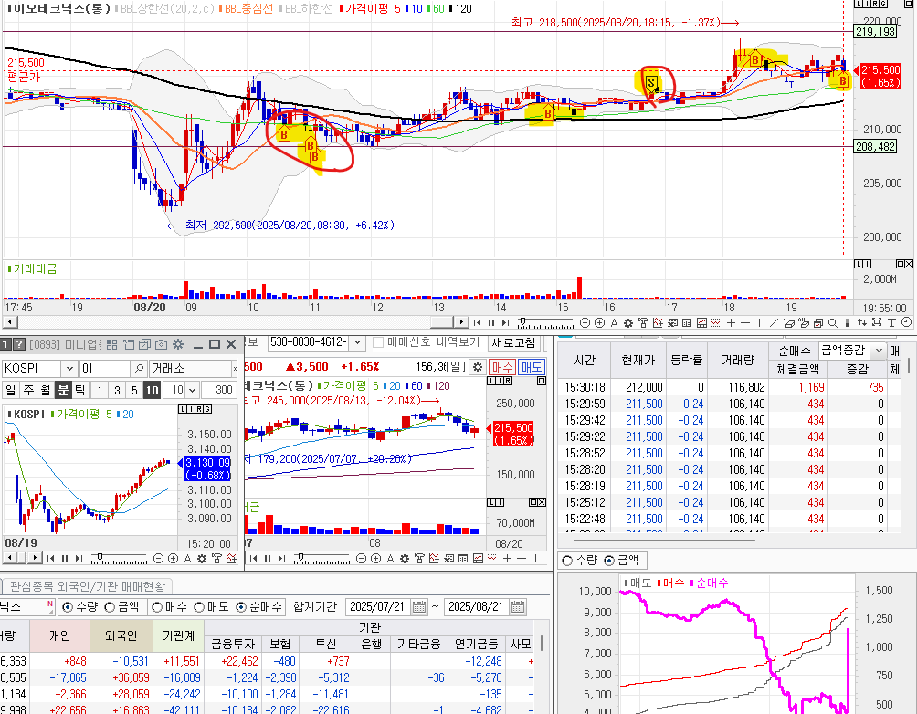Screen dimensions: 917x714
Task: Click the fit-to-screen frame icon in main chart toolbar
Action: 877,322
